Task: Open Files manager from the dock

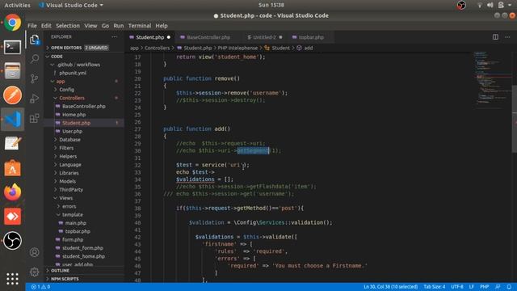Action: [13, 71]
